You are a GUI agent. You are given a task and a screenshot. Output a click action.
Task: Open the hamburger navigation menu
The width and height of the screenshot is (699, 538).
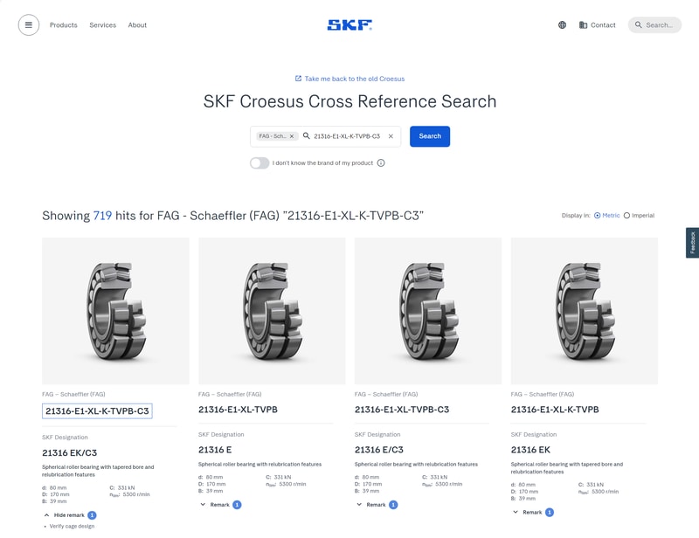click(27, 24)
